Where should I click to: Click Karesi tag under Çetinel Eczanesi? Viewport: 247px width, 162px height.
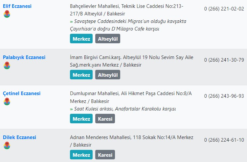pyautogui.click(x=105, y=119)
